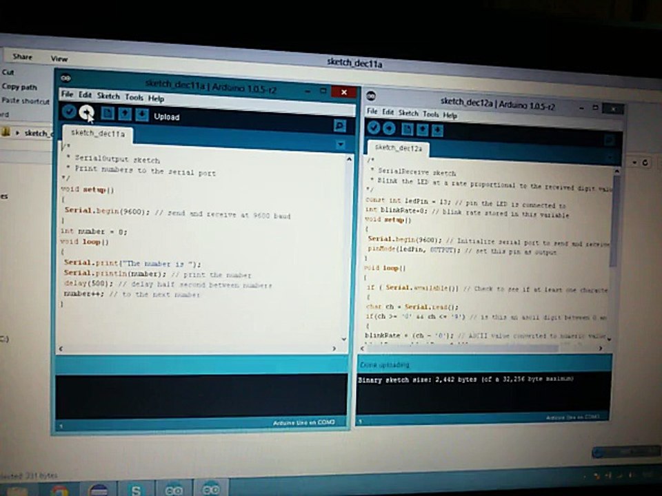Open Serial Monitor in sketch_dec12a window

coord(609,140)
